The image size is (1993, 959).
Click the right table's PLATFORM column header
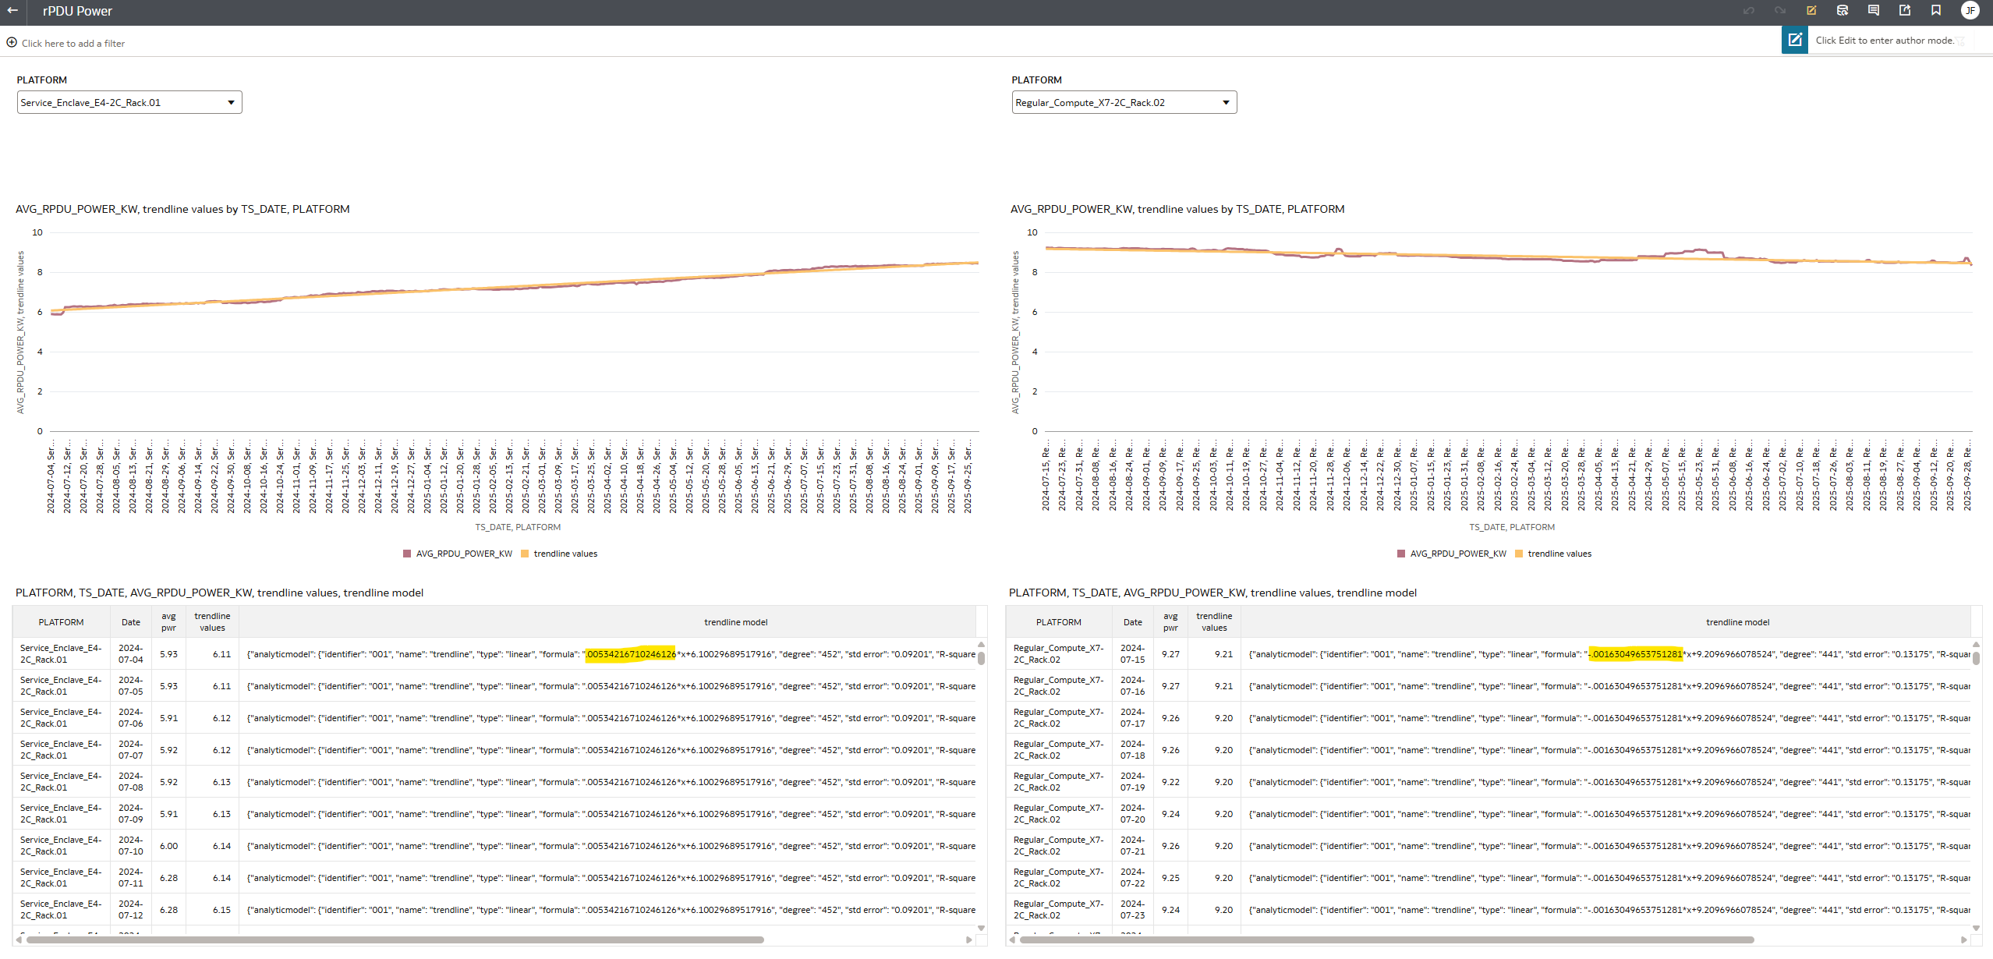point(1058,622)
